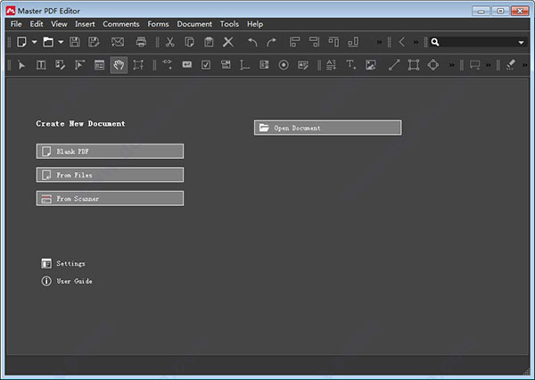The width and height of the screenshot is (535, 380).
Task: Open the search options dropdown arrow
Action: [x=521, y=42]
